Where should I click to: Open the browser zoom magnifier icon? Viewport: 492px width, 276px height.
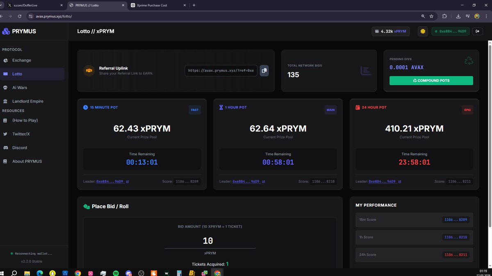[x=423, y=16]
